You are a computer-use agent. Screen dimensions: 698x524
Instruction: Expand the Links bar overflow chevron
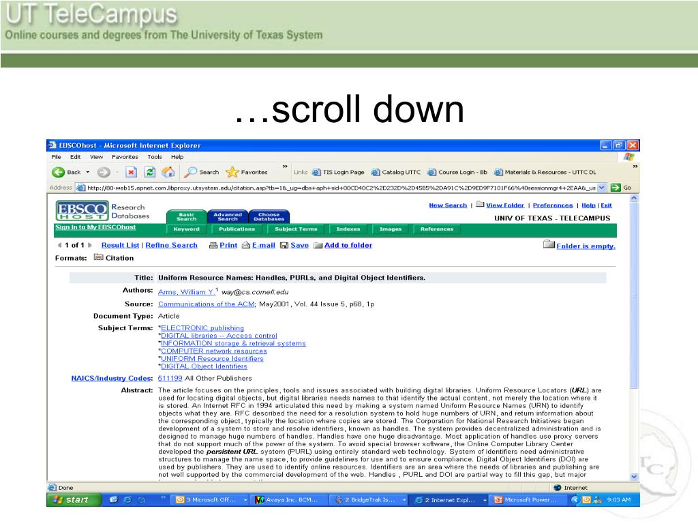pyautogui.click(x=635, y=166)
